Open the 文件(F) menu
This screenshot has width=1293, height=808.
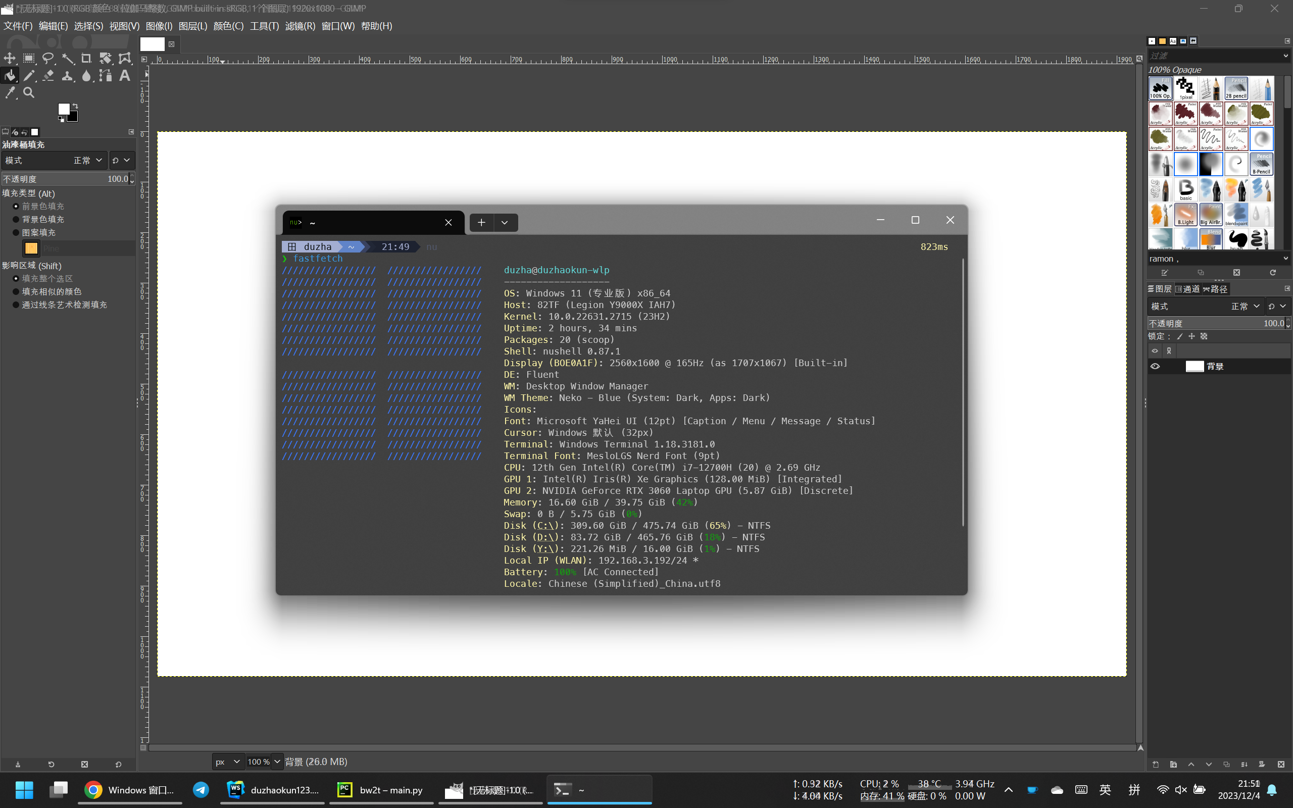[18, 26]
